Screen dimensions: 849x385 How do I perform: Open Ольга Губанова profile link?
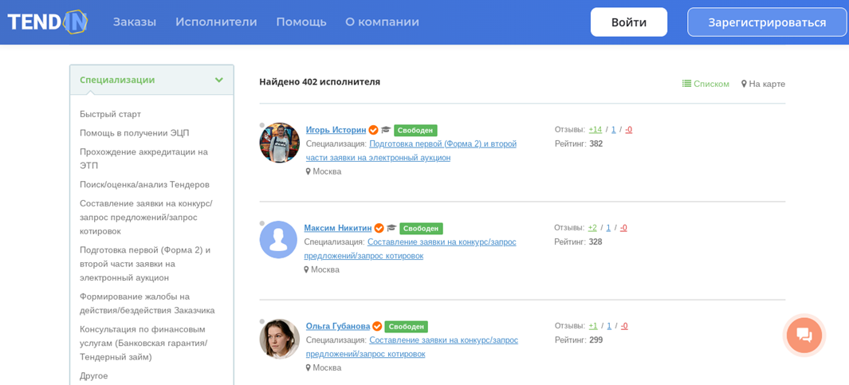coord(338,327)
